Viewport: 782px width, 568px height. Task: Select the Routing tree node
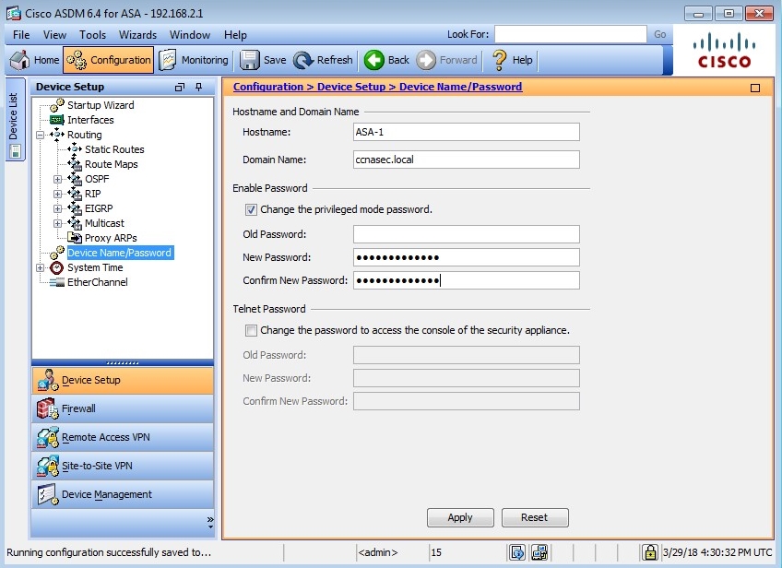(84, 135)
